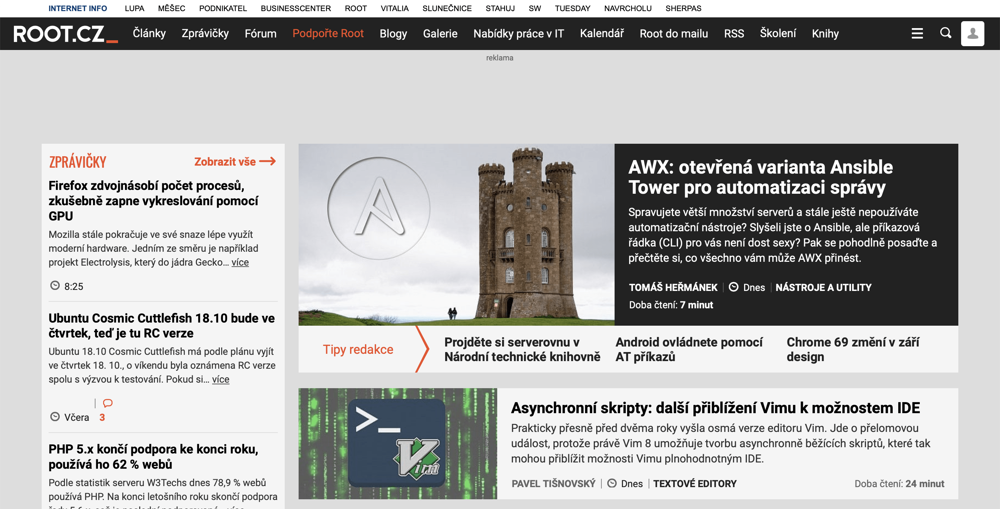Click Tipy redakce label
1000x509 pixels.
point(358,349)
